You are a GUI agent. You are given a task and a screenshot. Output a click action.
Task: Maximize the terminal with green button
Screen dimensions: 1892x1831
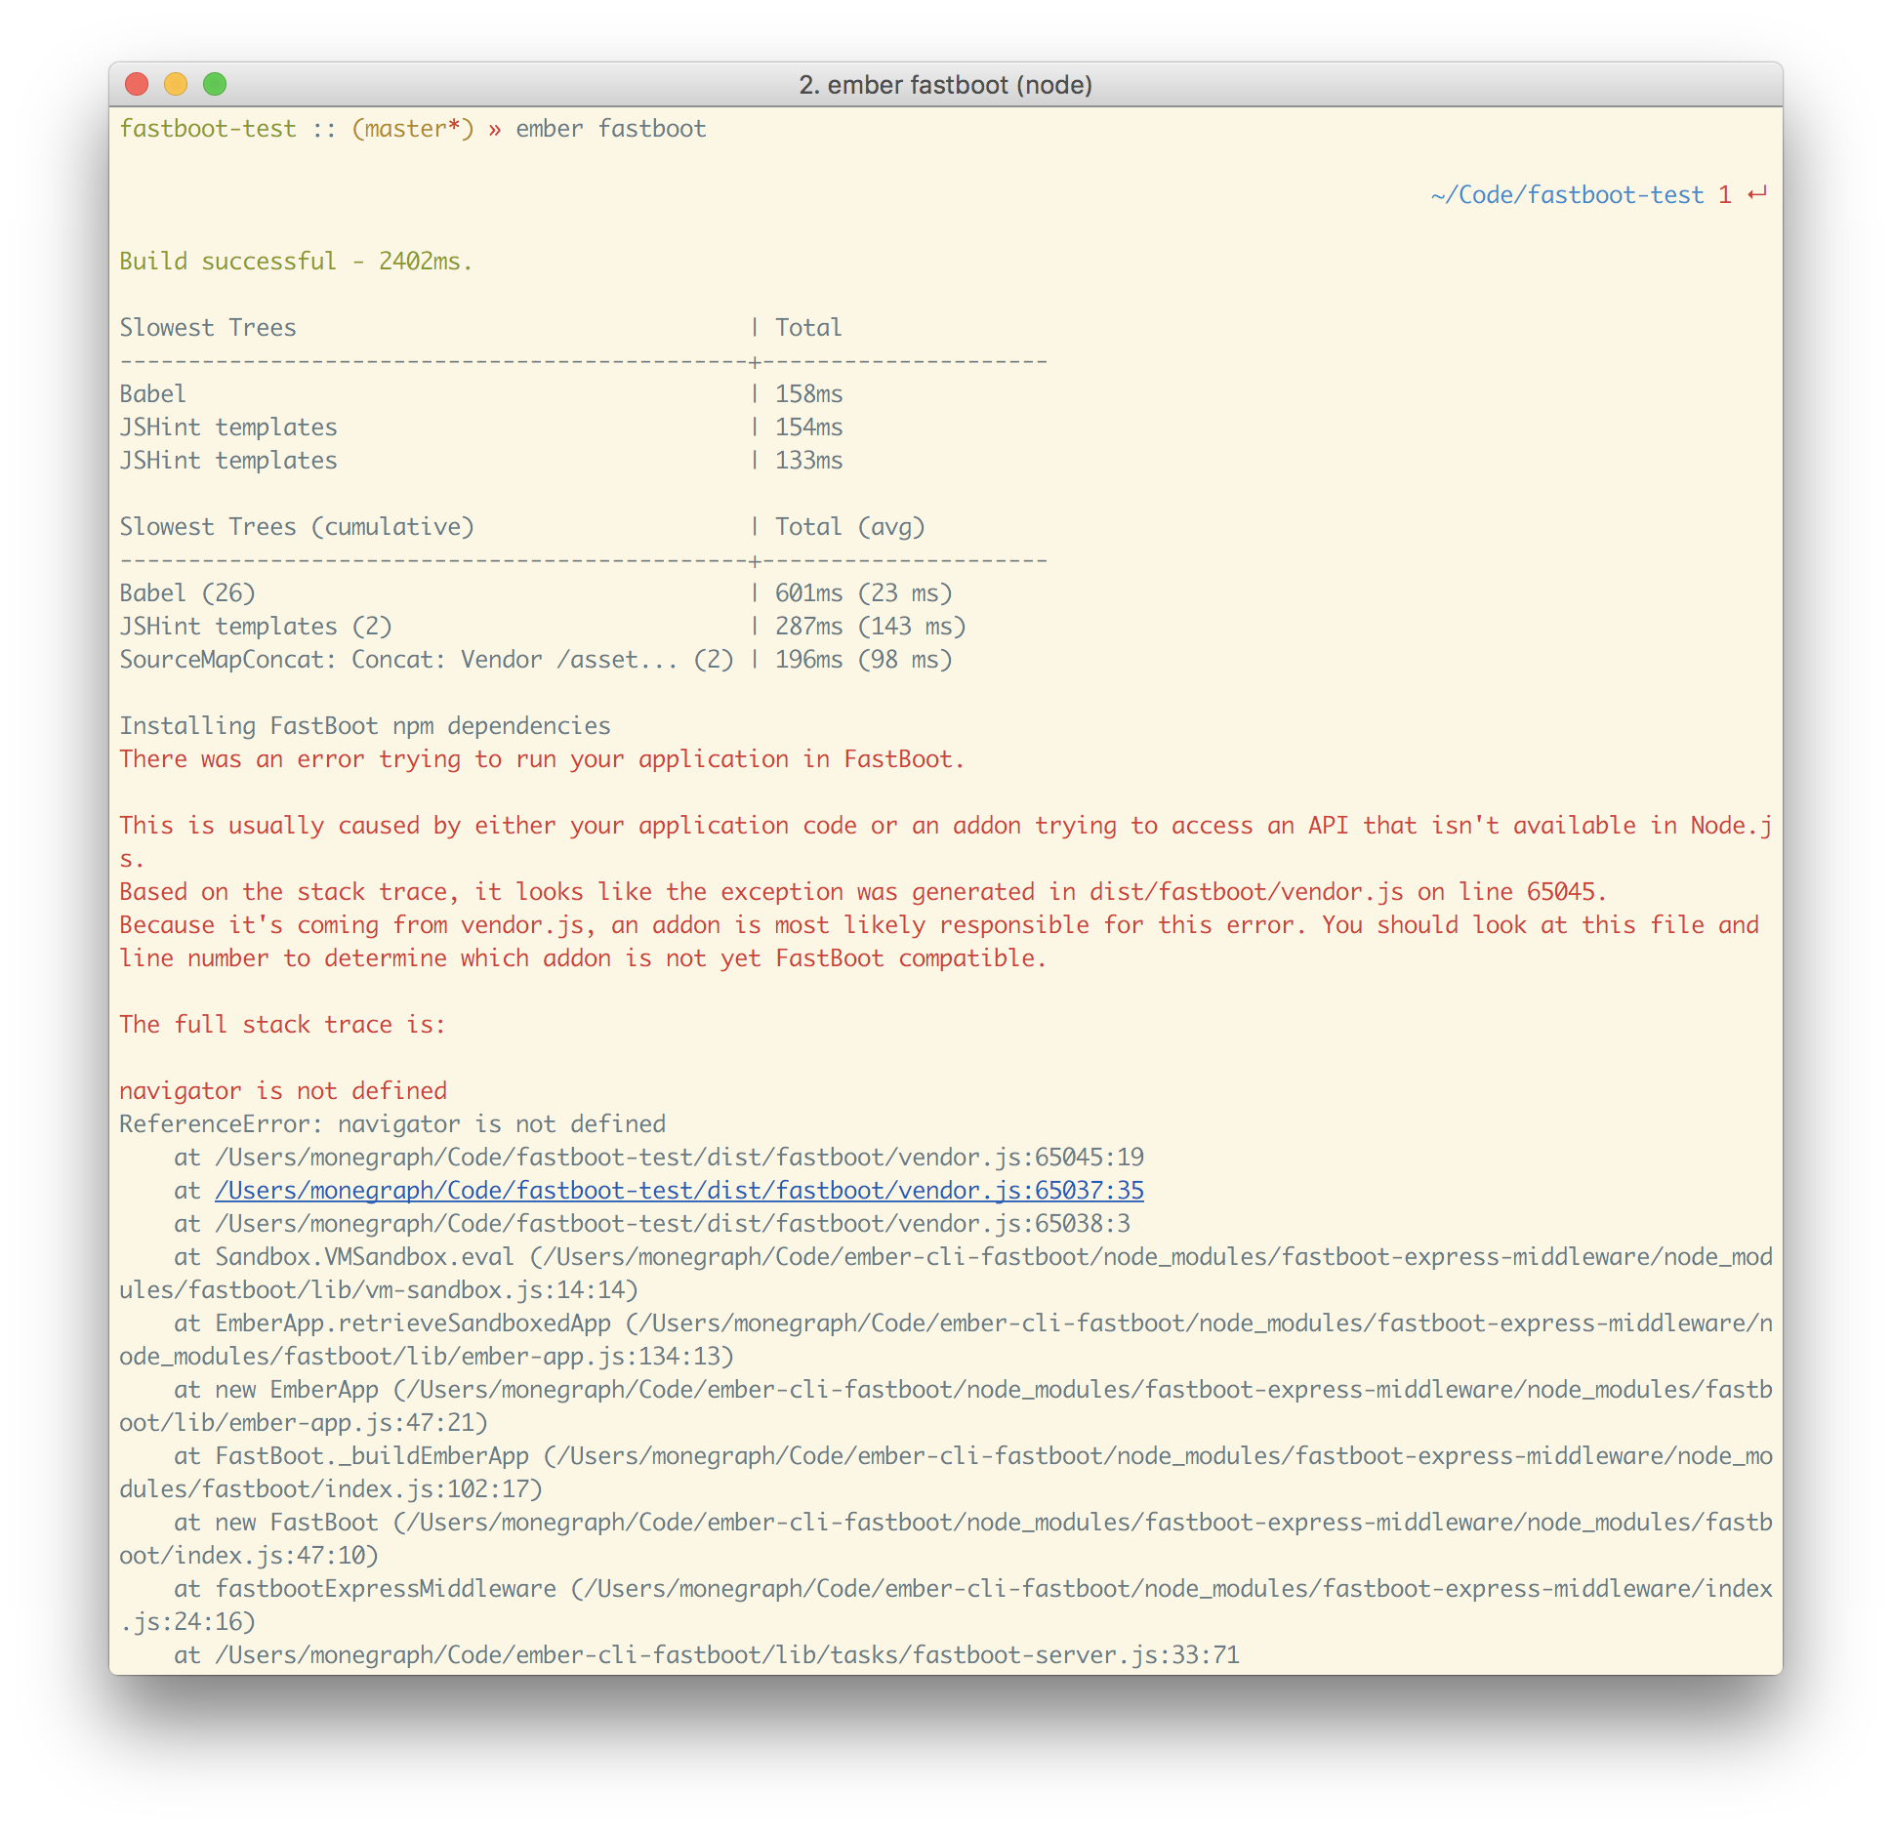coord(215,85)
